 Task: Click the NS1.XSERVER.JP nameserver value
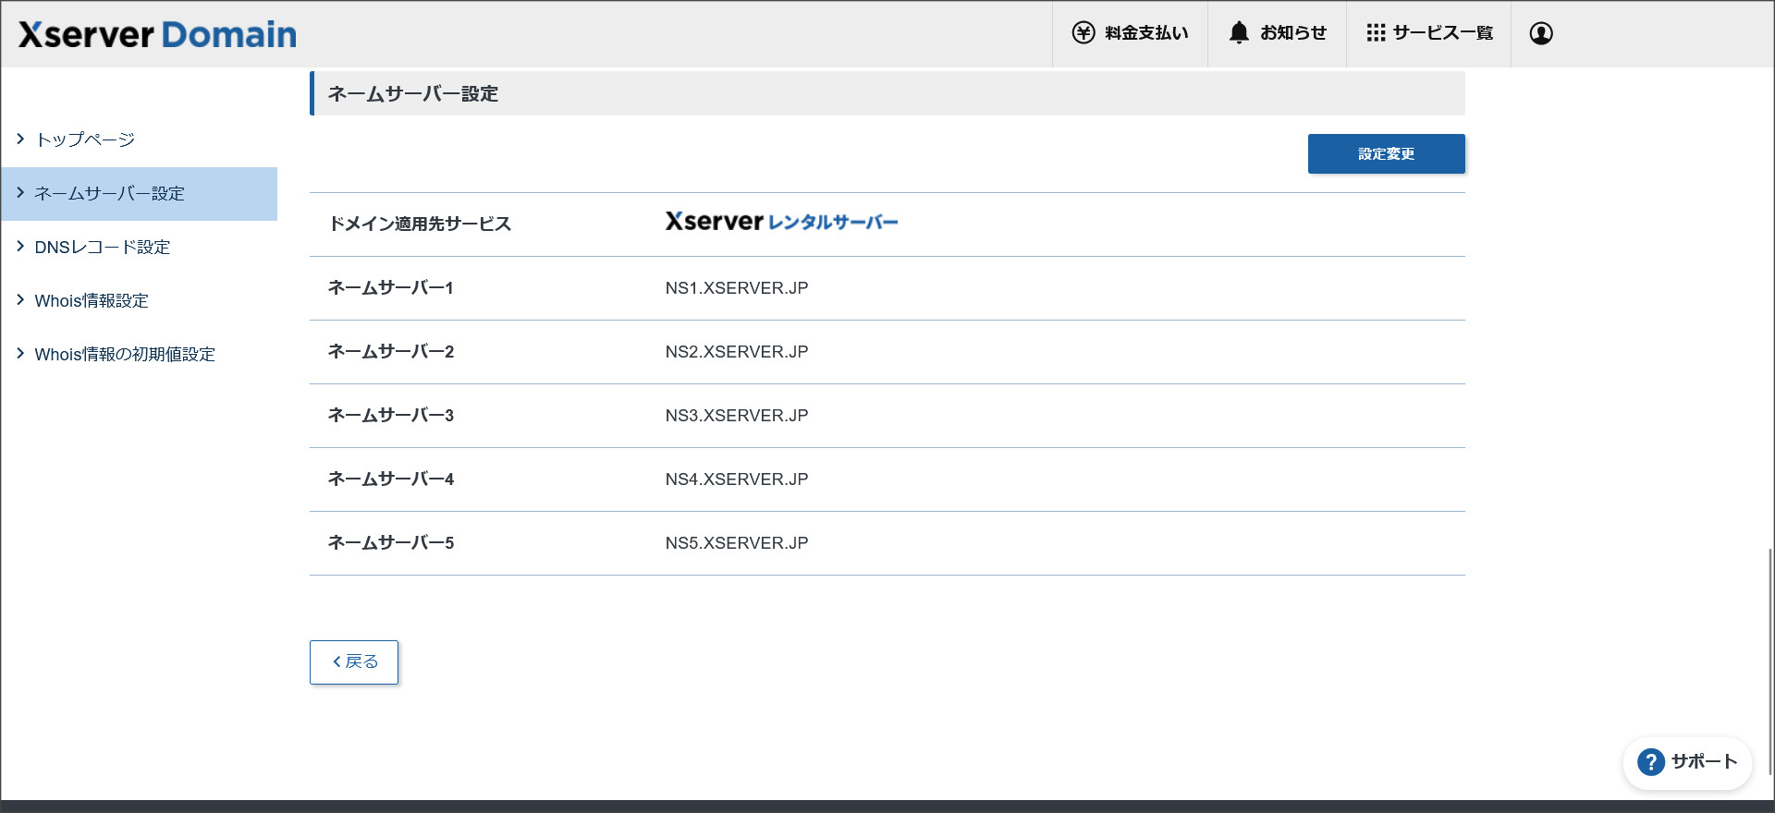[737, 288]
